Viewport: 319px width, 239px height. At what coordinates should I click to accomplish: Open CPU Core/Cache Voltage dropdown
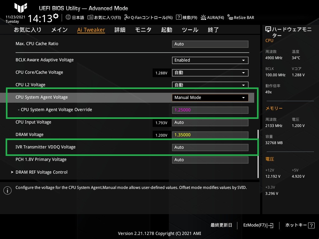210,73
